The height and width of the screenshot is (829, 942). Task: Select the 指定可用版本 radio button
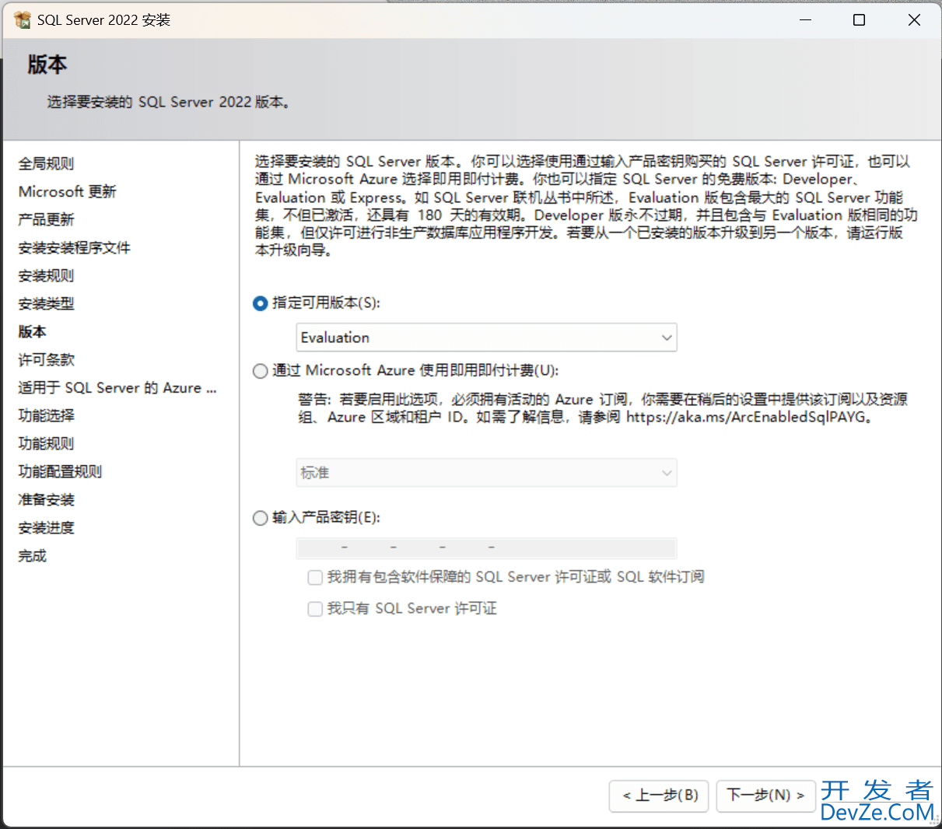pos(261,303)
